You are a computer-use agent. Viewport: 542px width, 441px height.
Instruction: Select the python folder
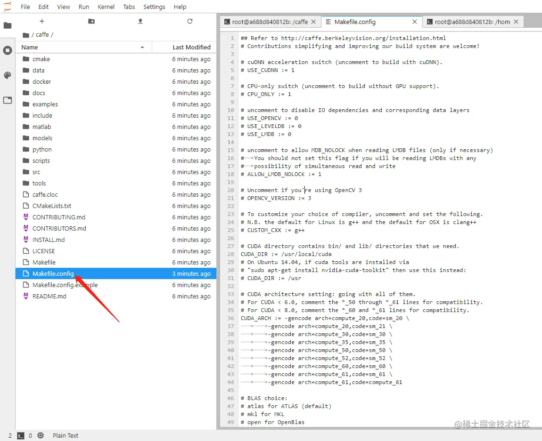[116, 149]
